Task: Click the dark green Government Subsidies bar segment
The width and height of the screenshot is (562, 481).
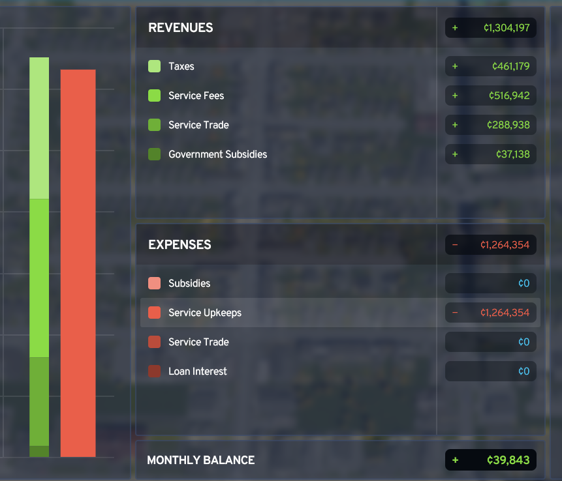Action: click(39, 451)
